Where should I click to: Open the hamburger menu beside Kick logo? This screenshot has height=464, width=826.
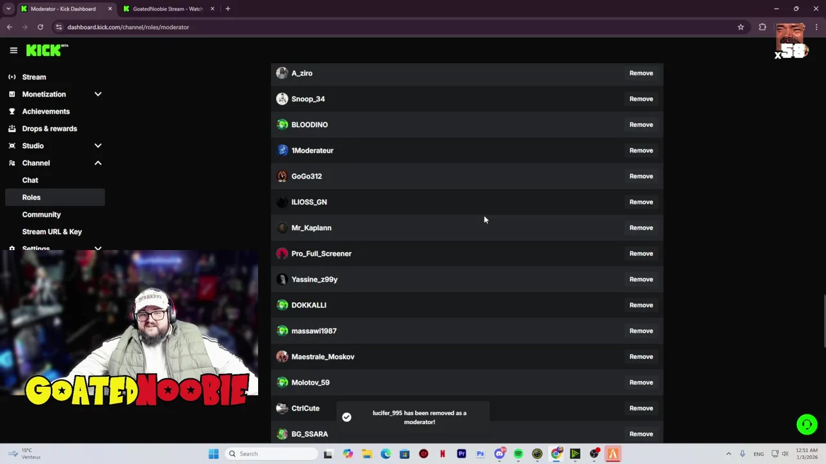click(x=14, y=50)
